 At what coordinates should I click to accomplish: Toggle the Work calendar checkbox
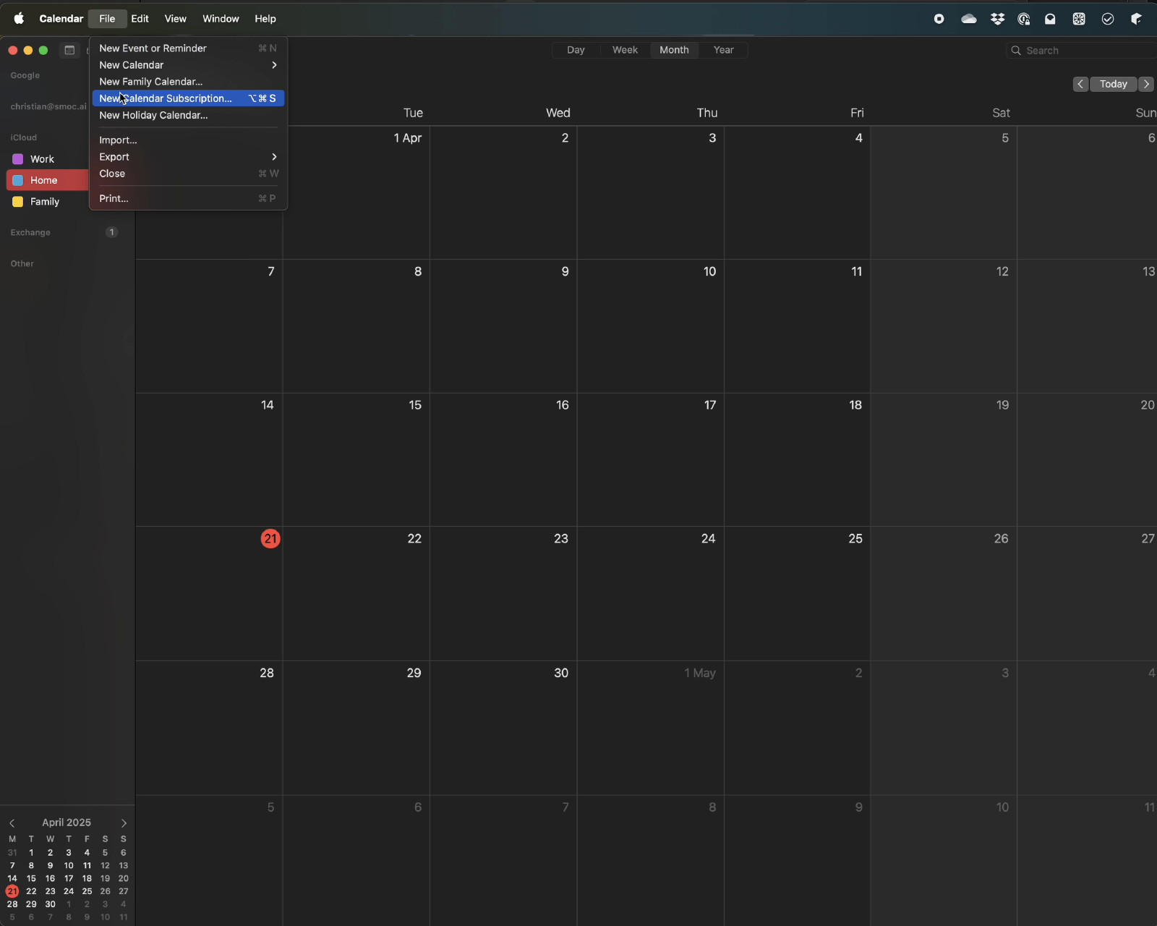click(18, 159)
